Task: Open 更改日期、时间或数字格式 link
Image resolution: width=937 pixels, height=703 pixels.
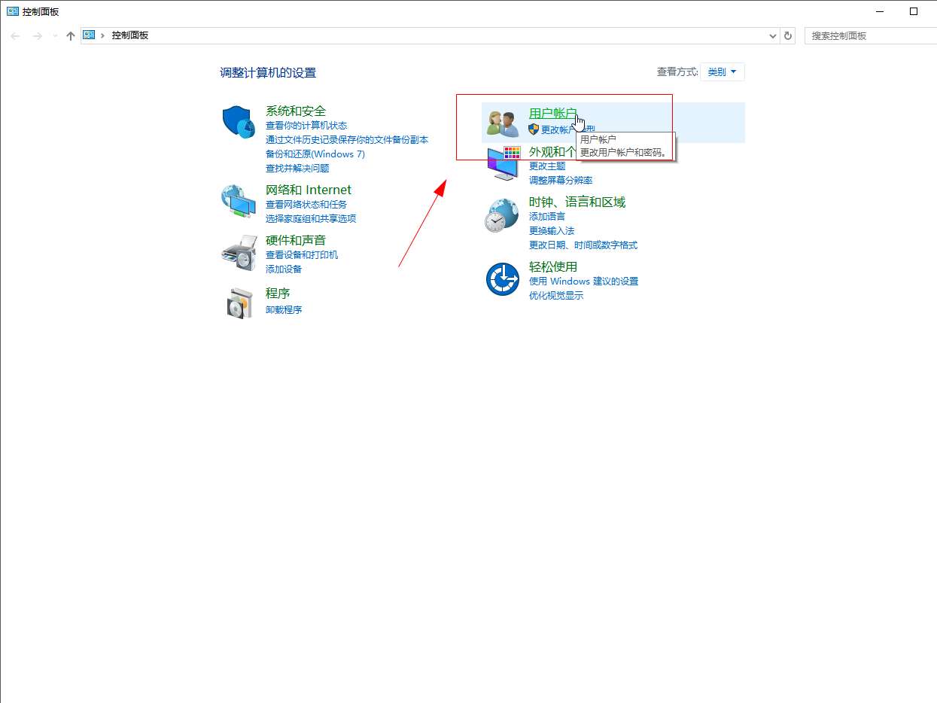Action: tap(583, 245)
